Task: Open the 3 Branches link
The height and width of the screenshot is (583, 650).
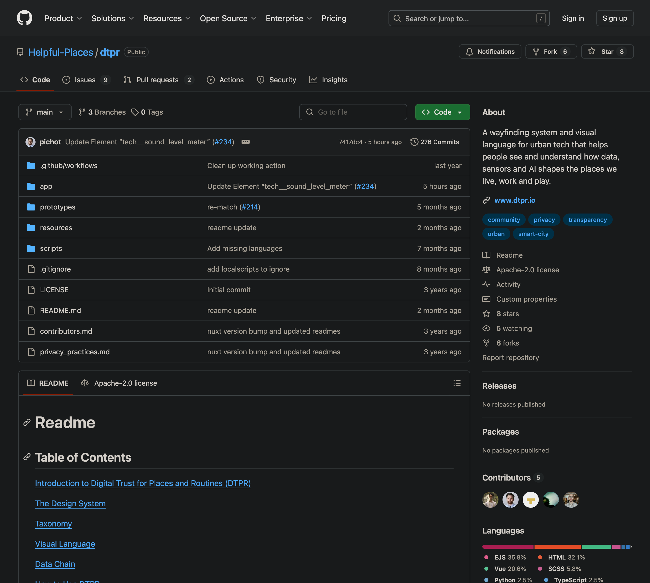Action: pyautogui.click(x=102, y=112)
